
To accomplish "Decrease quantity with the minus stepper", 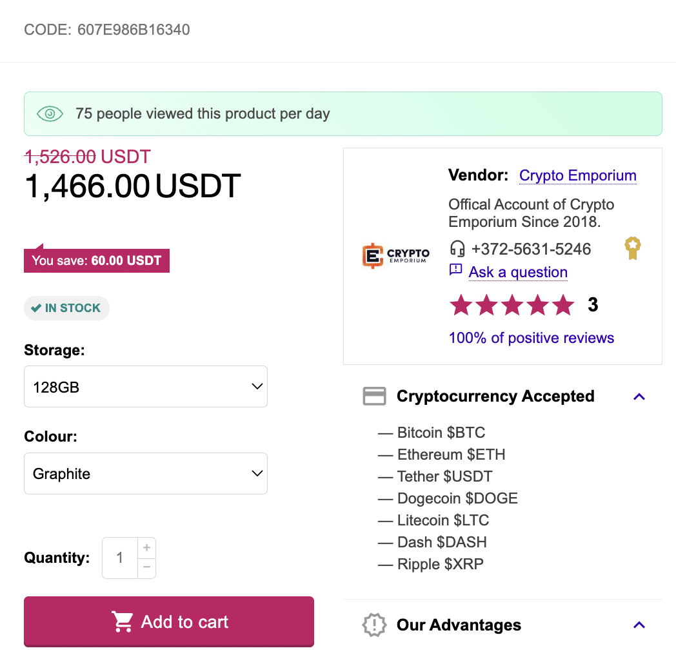I will [x=147, y=567].
